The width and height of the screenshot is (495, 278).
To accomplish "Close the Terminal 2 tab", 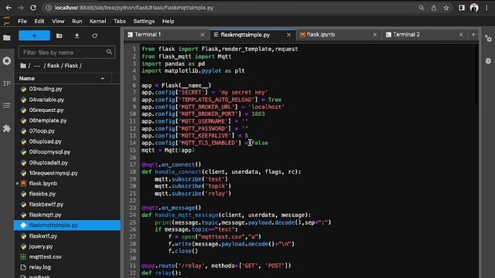I will click(x=461, y=35).
